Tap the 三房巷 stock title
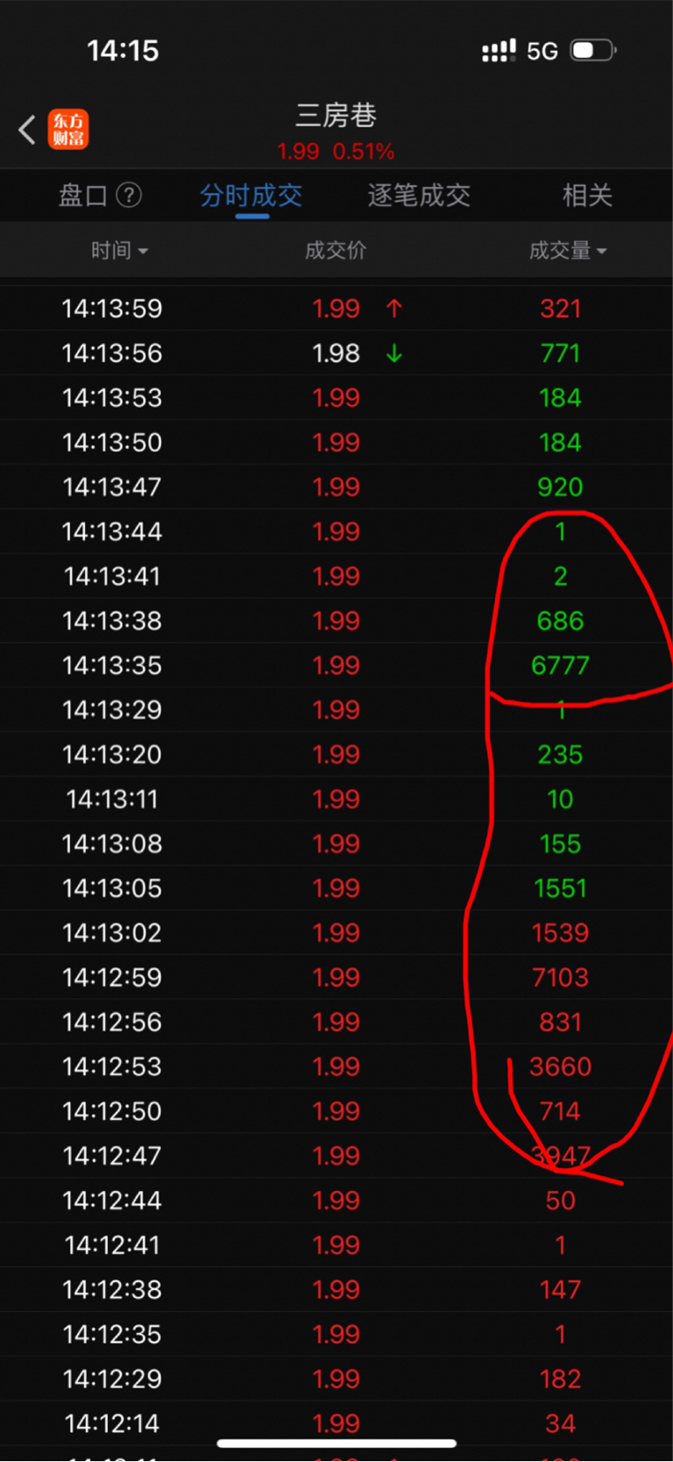The width and height of the screenshot is (673, 1462). point(336,115)
